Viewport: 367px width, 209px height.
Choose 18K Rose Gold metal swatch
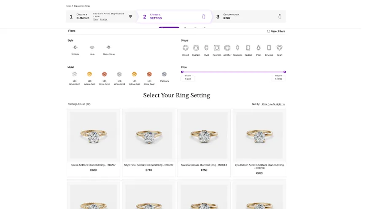(149, 74)
